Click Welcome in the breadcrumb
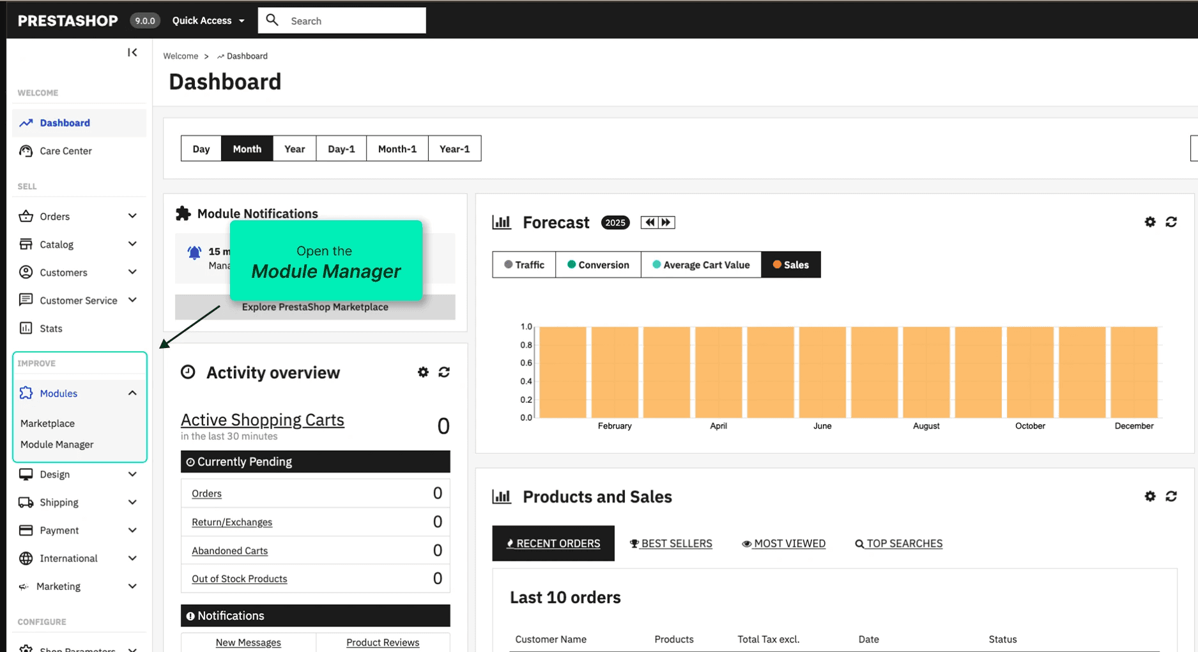This screenshot has height=652, width=1198. pos(181,56)
